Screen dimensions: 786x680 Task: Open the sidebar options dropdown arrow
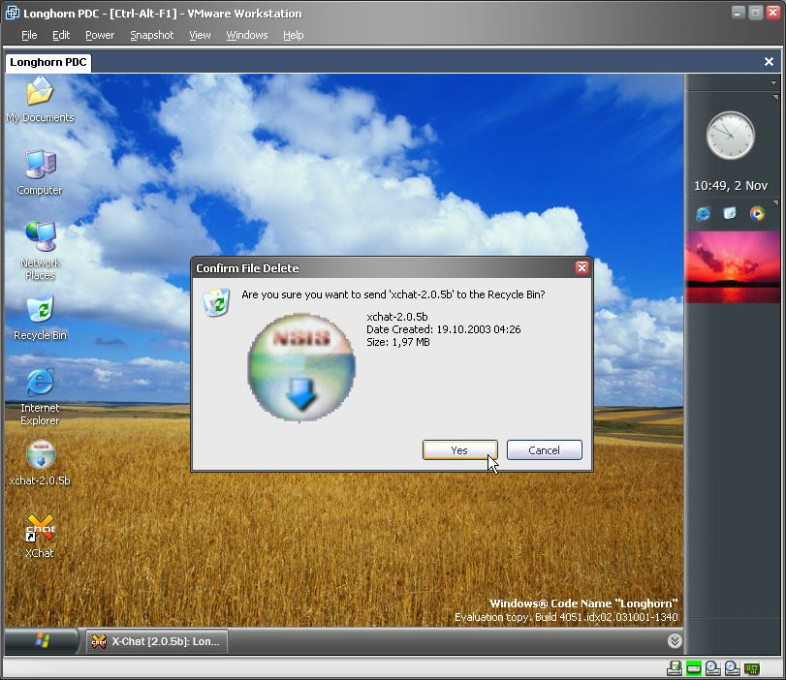point(773,83)
